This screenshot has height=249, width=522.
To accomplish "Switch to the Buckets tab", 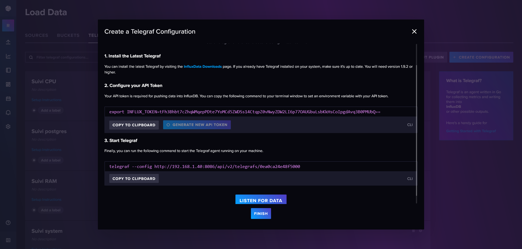I will (68, 35).
